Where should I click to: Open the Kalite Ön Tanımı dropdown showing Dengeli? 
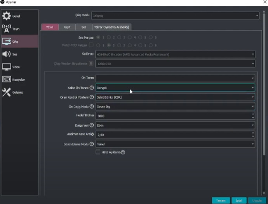pos(175,88)
